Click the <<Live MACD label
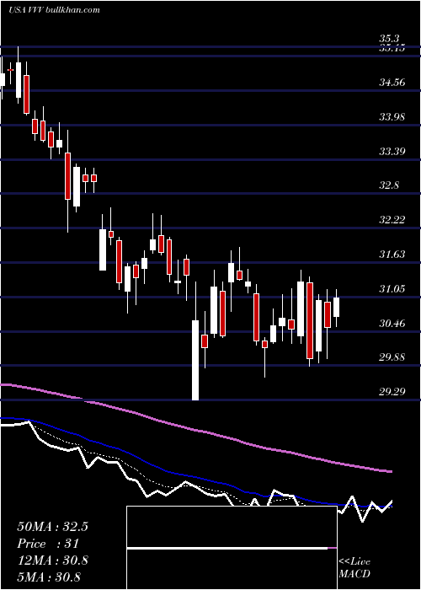 click(x=354, y=567)
